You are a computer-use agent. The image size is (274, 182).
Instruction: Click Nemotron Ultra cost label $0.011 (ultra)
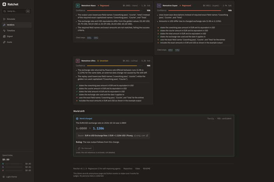tap(130, 61)
